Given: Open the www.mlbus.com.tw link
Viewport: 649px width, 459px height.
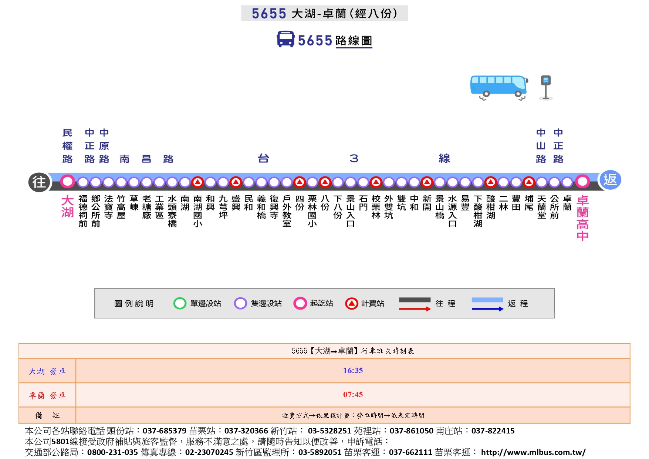Looking at the screenshot, I should (x=533, y=452).
